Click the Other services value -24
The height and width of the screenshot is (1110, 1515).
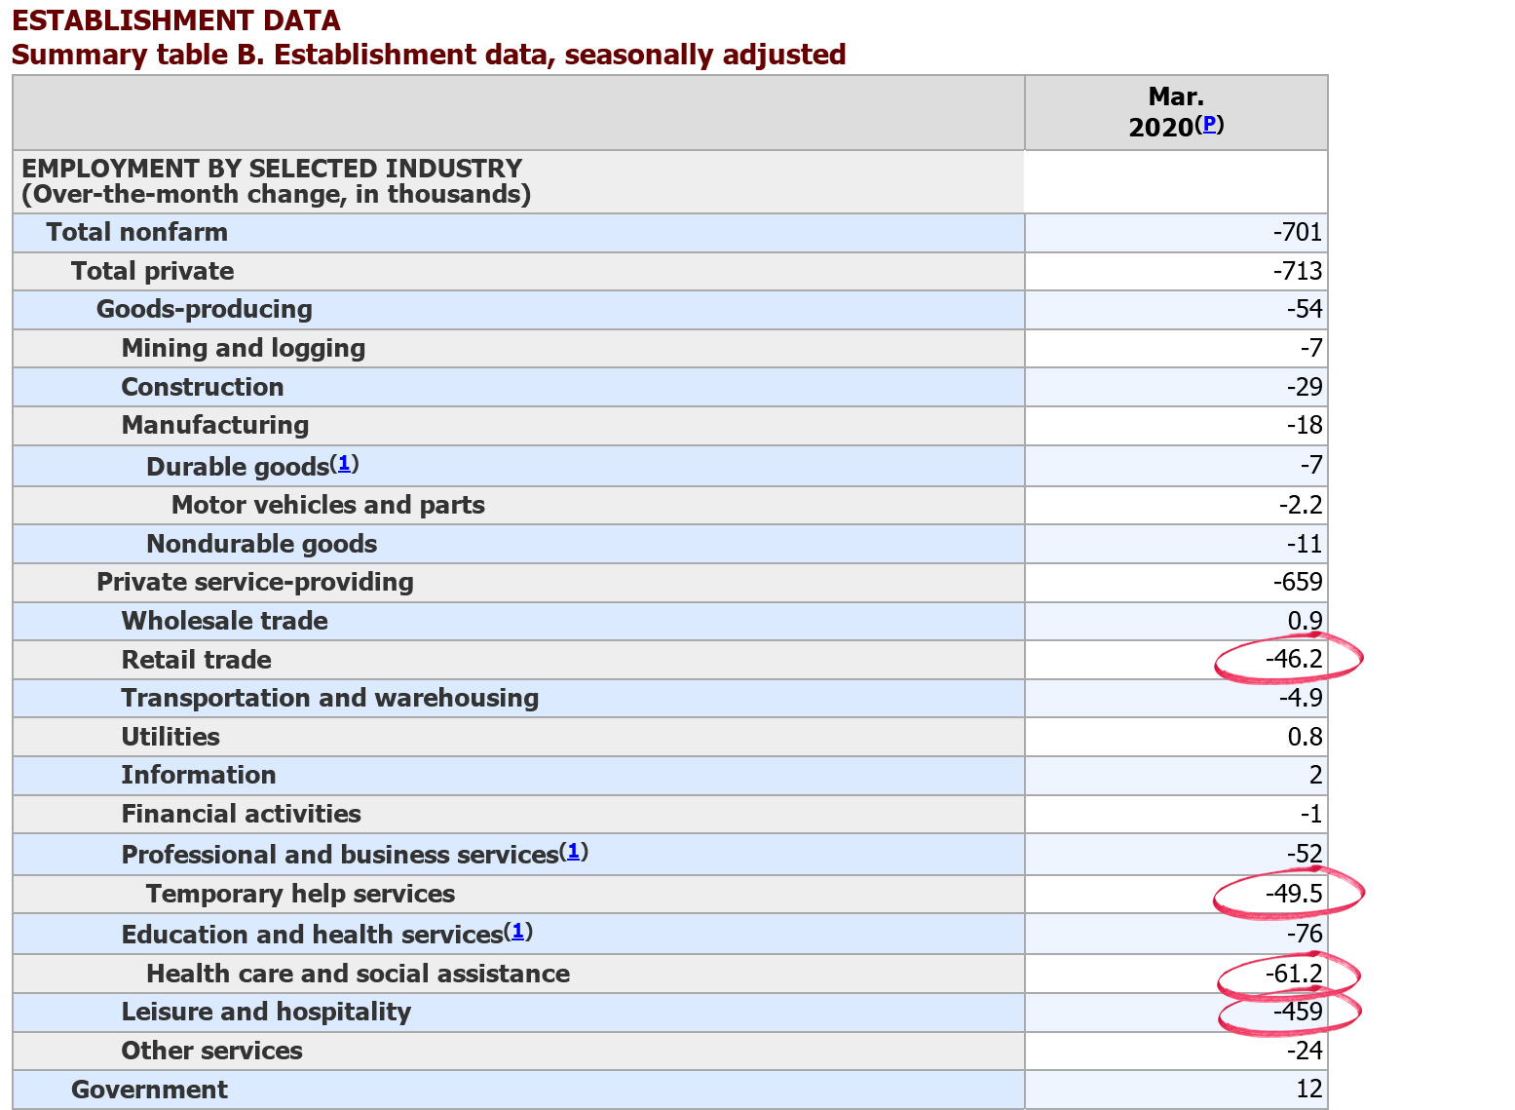click(1305, 1051)
